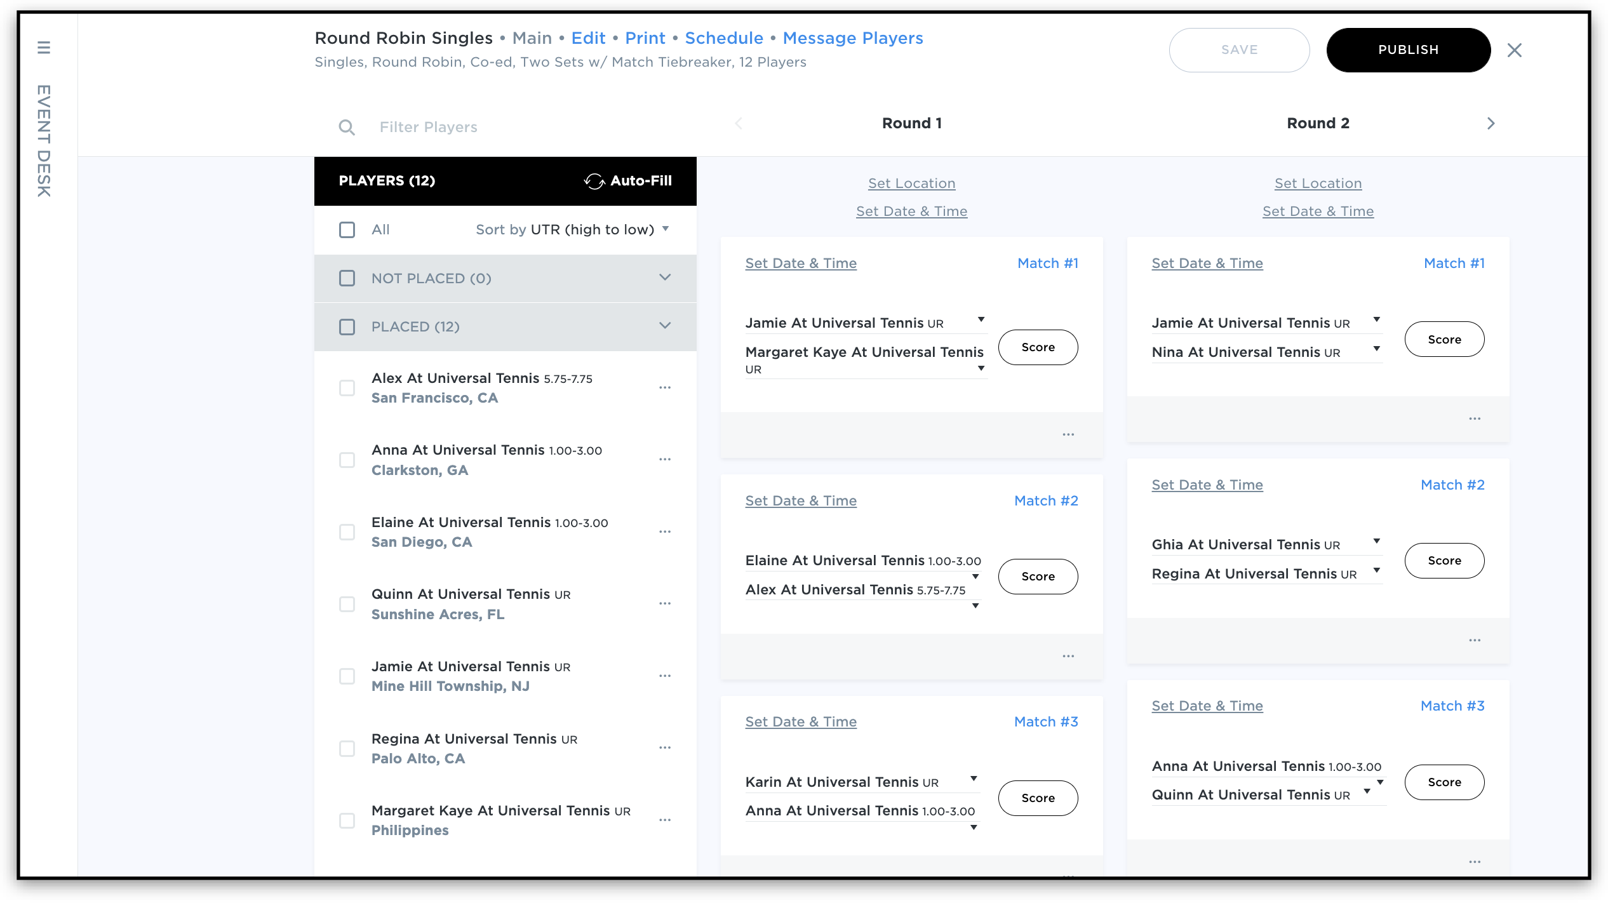Image resolution: width=1608 pixels, height=903 pixels.
Task: Click the Auto-Fill refresh icon
Action: pos(594,181)
